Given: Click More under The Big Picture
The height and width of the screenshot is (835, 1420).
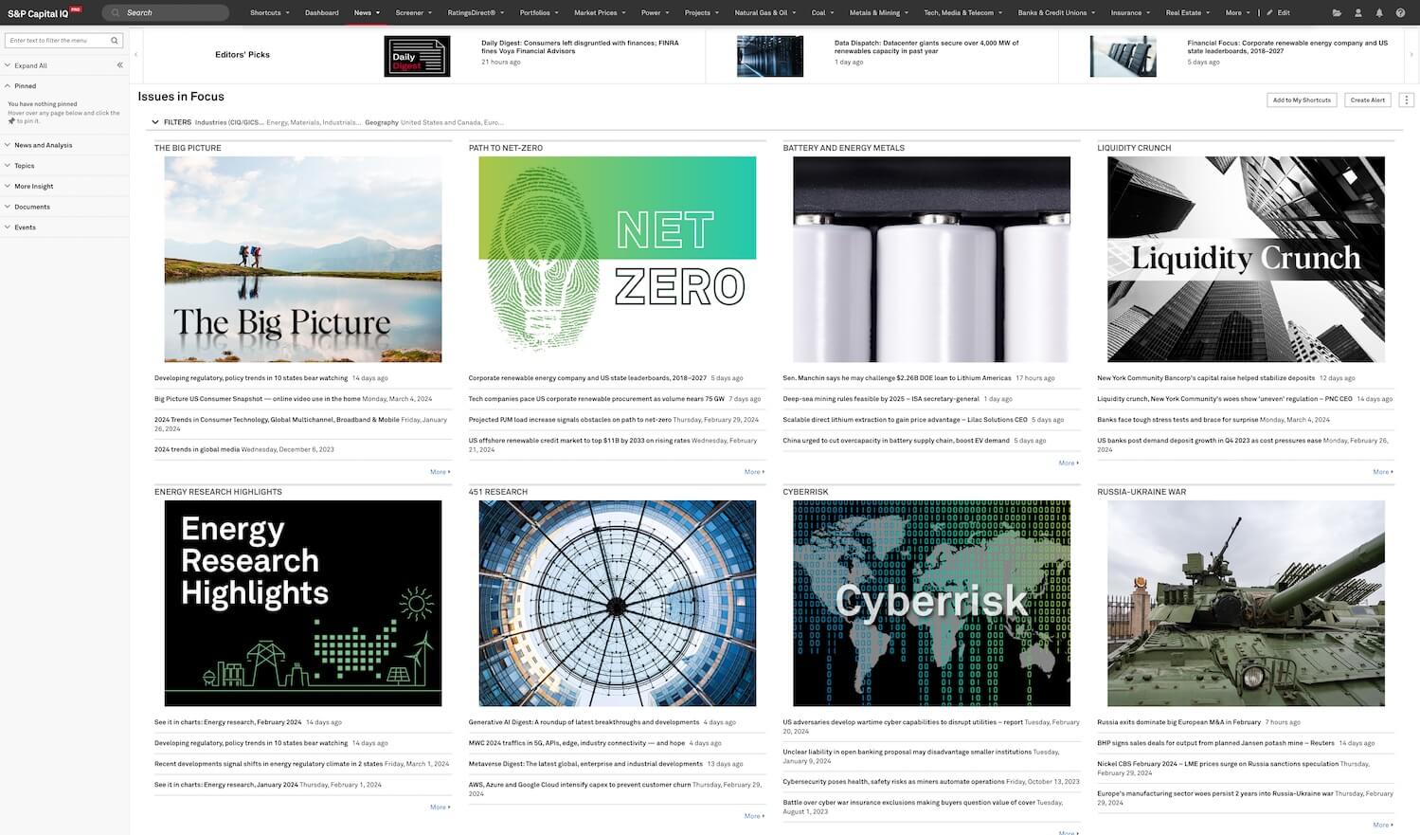Looking at the screenshot, I should [x=440, y=471].
